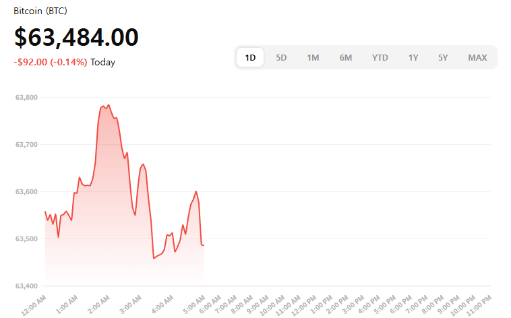Click the -$92.00 (-0.14%) change text
This screenshot has height=318, width=511.
click(51, 62)
